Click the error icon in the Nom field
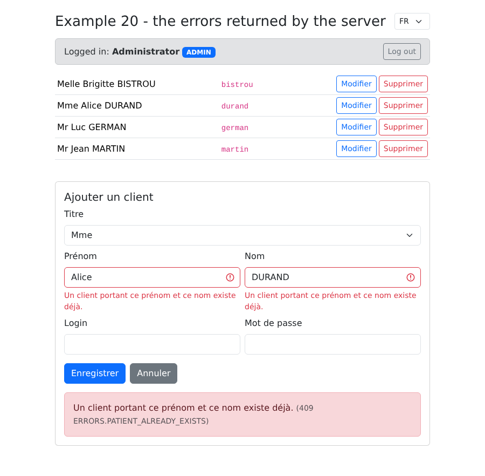 click(x=411, y=277)
